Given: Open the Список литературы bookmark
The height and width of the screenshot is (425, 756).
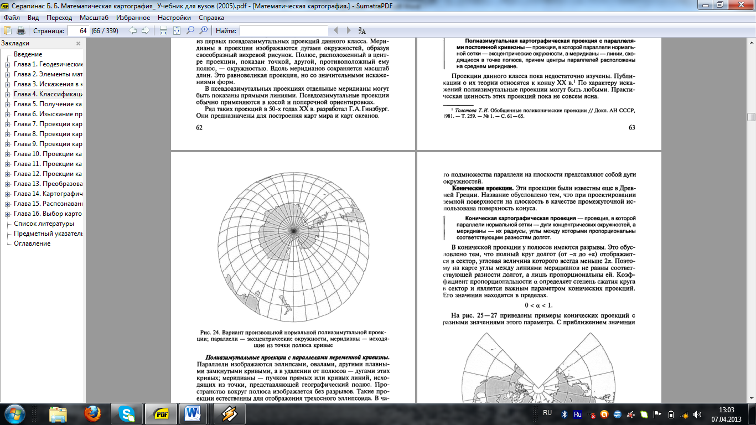Looking at the screenshot, I should pyautogui.click(x=44, y=224).
